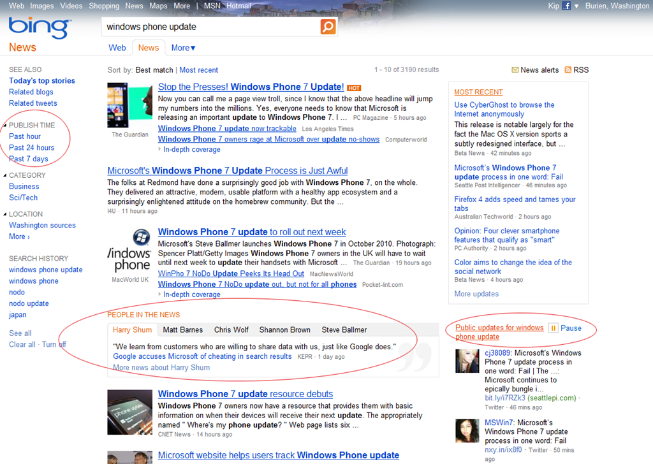Screen dimensions: 653x464
Task: Select the Business category
Action: click(x=24, y=187)
